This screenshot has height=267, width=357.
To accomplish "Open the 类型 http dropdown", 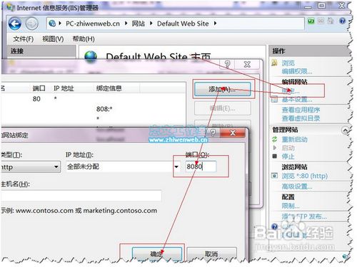I will [56, 167].
